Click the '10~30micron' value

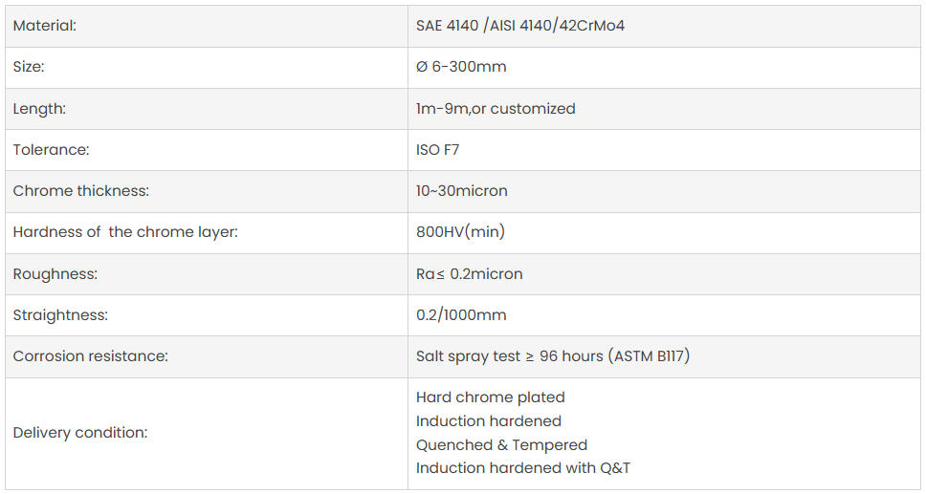click(462, 191)
